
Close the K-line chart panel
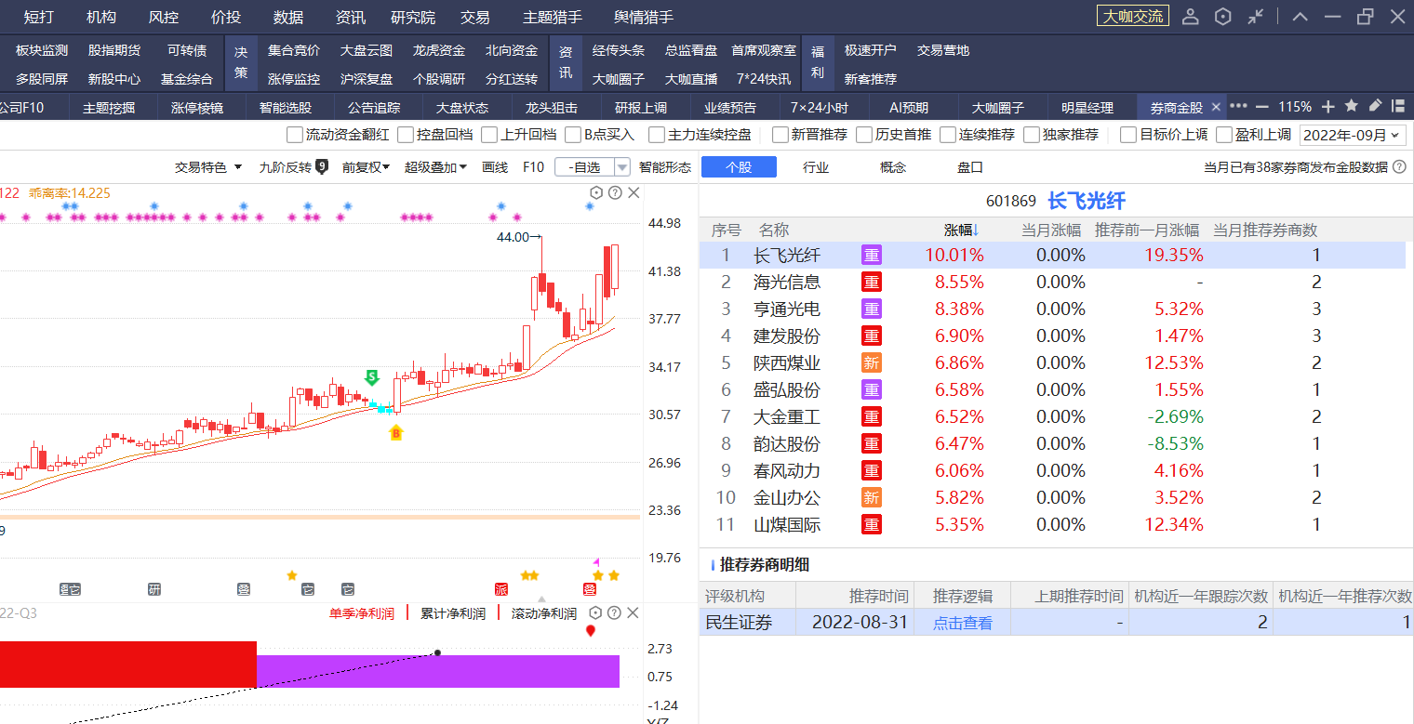pos(634,192)
